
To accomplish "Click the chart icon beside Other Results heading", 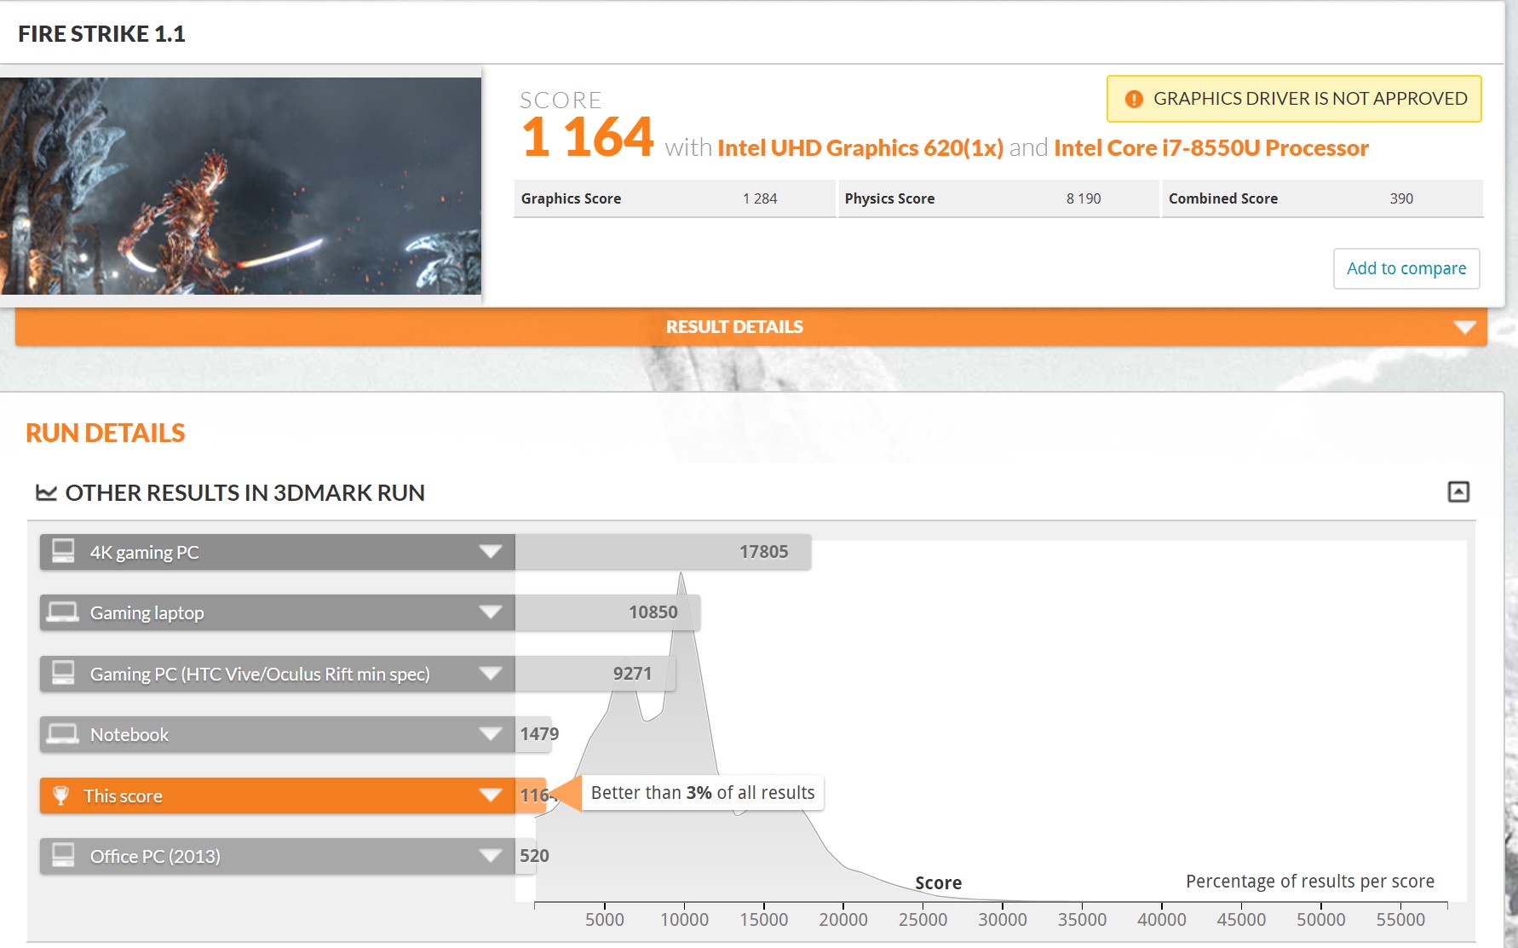I will [x=46, y=492].
